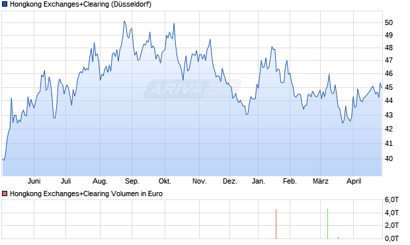Select the März month label
Image resolution: width=410 pixels, height=245 pixels.
tap(321, 181)
